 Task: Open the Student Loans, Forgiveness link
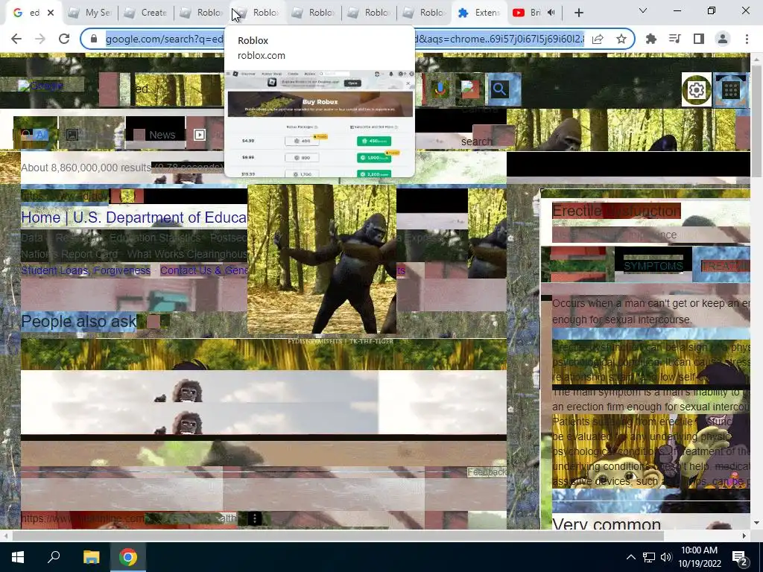click(86, 270)
